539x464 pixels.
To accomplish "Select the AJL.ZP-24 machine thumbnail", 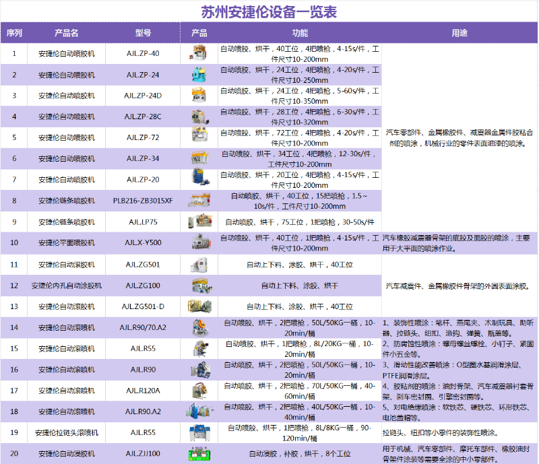I will click(x=199, y=74).
